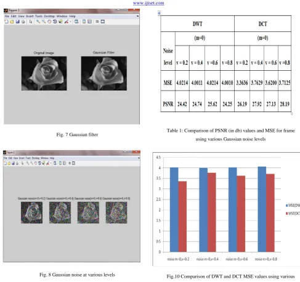Insert Legend via Figure 3 toolbar icon
Screen dimensions: 300x282
tap(89, 22)
